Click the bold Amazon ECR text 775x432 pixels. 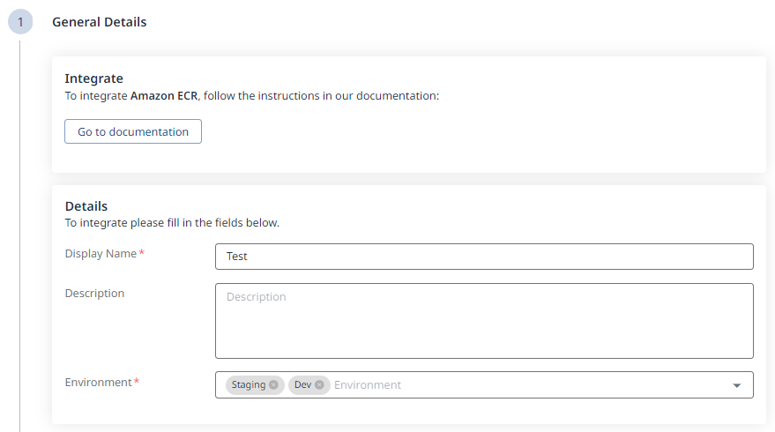pos(165,95)
